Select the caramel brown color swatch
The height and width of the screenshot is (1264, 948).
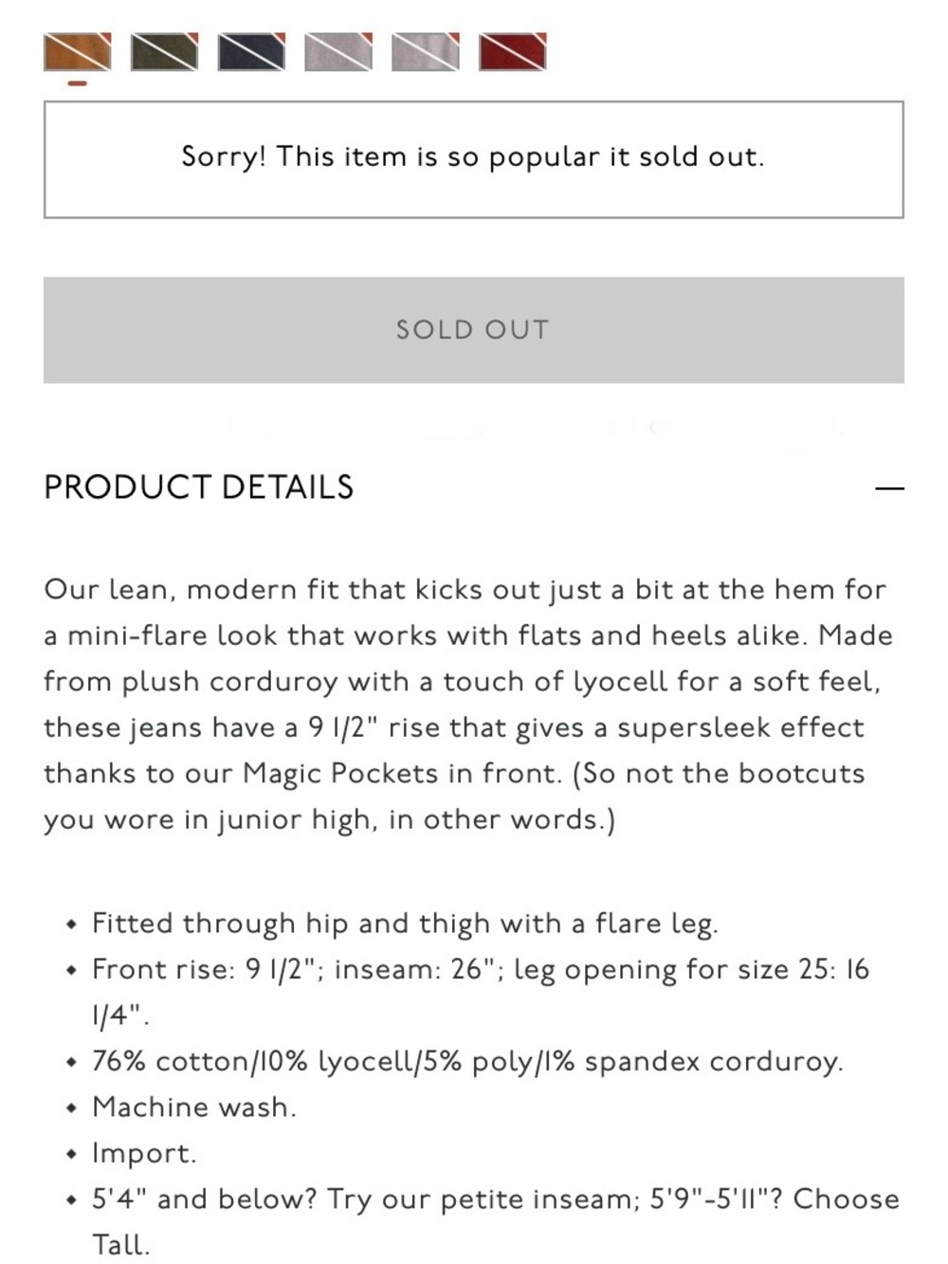click(78, 51)
